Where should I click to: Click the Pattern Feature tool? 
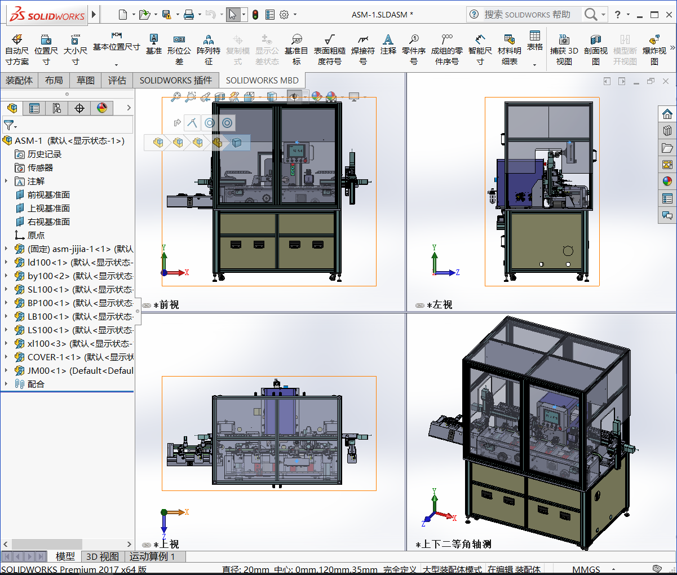209,49
